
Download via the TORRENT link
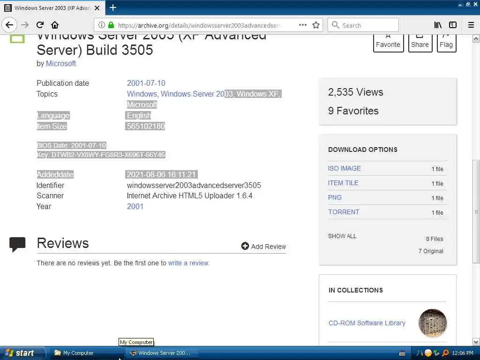click(x=344, y=212)
